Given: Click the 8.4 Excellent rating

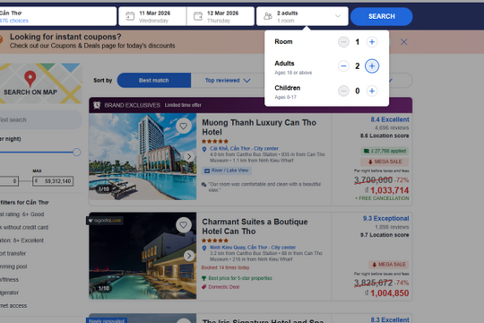Looking at the screenshot, I should [x=390, y=119].
